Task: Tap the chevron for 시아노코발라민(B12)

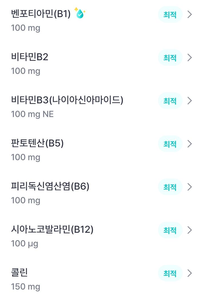Action: [x=189, y=230]
